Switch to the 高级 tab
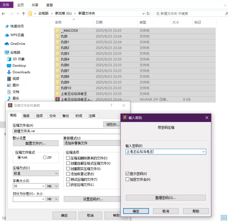 tap(26, 116)
